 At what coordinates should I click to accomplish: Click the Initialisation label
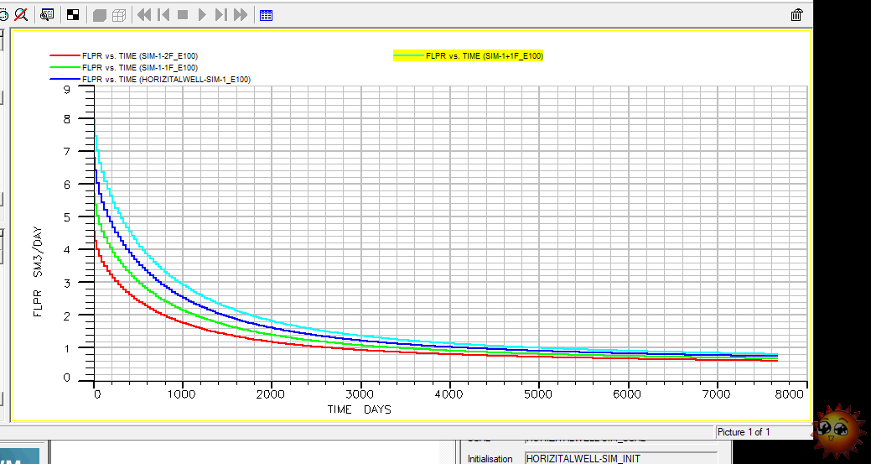click(490, 458)
